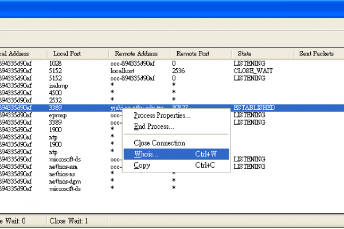Viewport: 344px width, 229px height.
Task: Select the CLOSE_WAIT connection row
Action: tap(249, 70)
